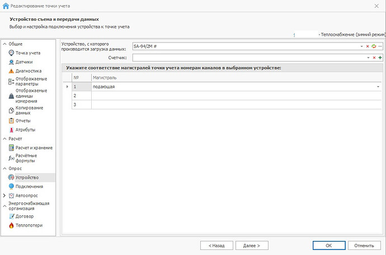
Task: Expand the Автоопрос tree node
Action: point(4,196)
